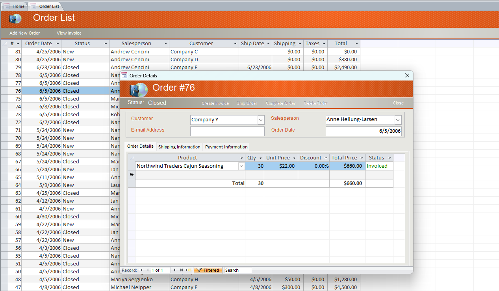
Task: Click the Order List header logo icon
Action: 15,18
